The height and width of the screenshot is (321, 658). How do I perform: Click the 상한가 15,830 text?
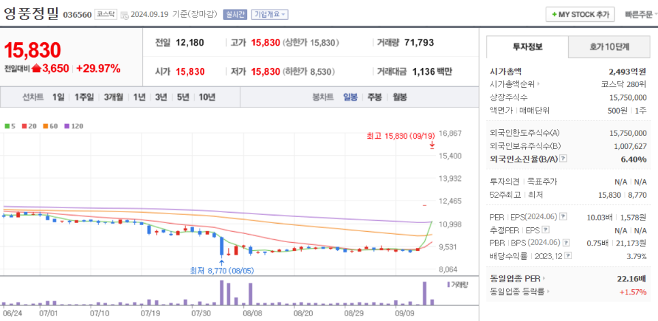pos(311,42)
